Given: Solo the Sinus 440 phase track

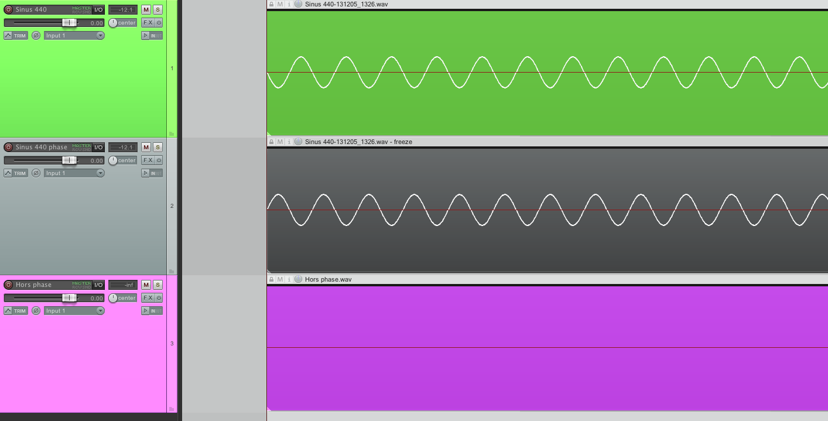Looking at the screenshot, I should click(x=158, y=147).
